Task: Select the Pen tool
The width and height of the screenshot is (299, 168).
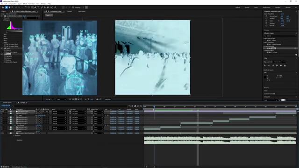Action: click(36, 7)
